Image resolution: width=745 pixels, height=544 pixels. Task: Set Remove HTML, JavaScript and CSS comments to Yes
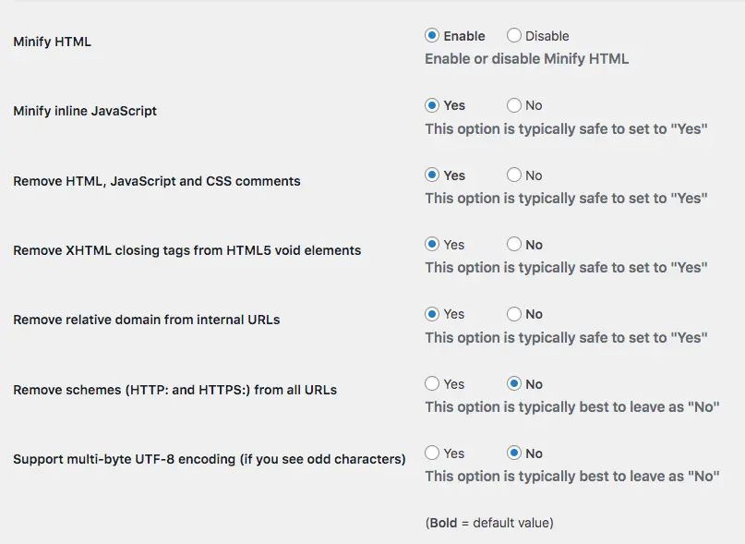coord(432,175)
